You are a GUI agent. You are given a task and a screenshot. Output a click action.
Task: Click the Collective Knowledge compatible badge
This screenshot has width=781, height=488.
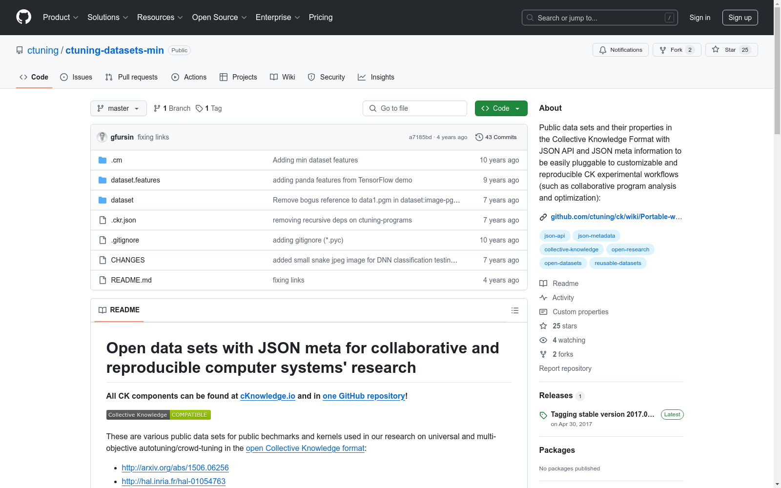(159, 415)
